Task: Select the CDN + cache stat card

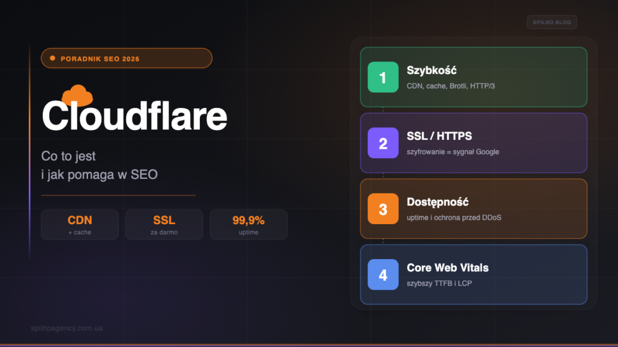Action: [x=80, y=225]
